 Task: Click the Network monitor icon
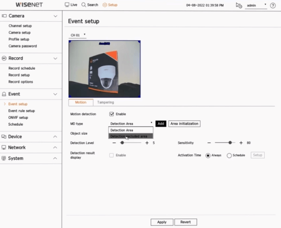pos(3,148)
